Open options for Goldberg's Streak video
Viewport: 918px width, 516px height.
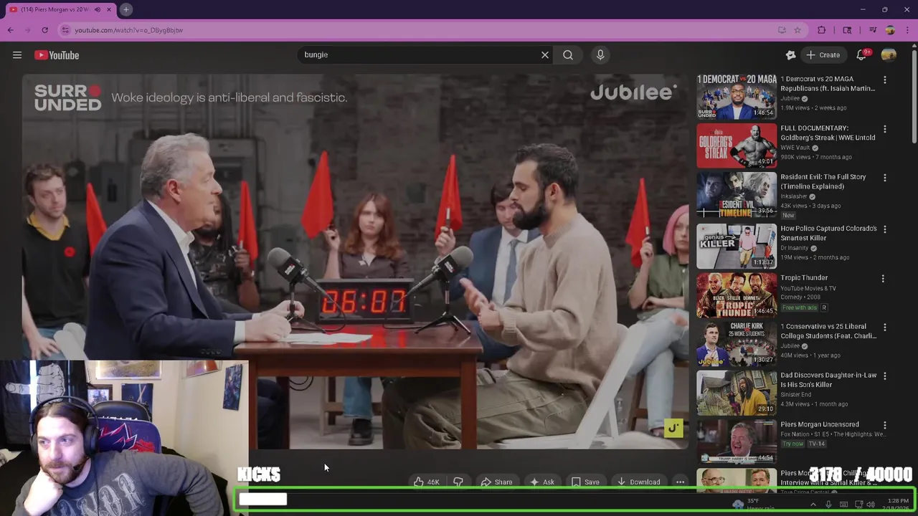click(884, 129)
